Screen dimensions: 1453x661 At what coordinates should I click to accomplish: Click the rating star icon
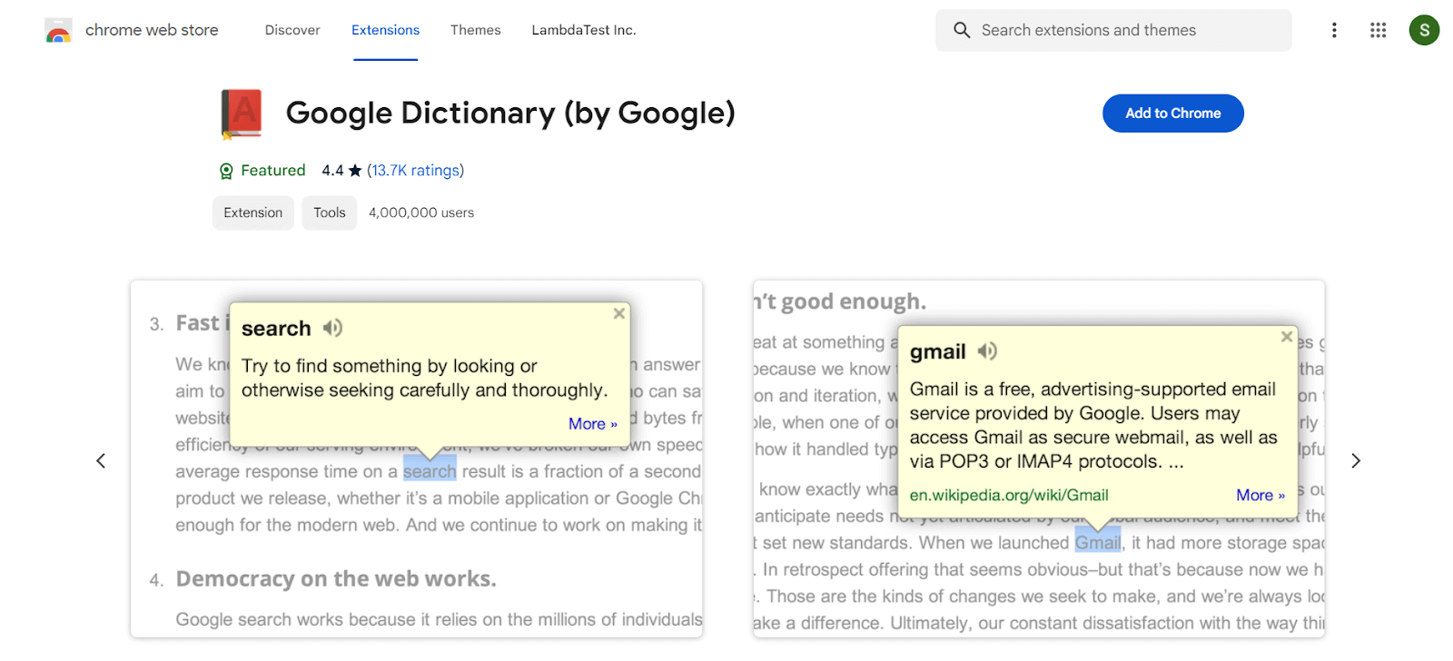pyautogui.click(x=355, y=171)
